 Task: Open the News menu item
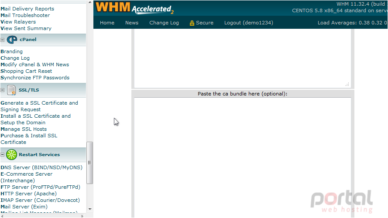(132, 23)
